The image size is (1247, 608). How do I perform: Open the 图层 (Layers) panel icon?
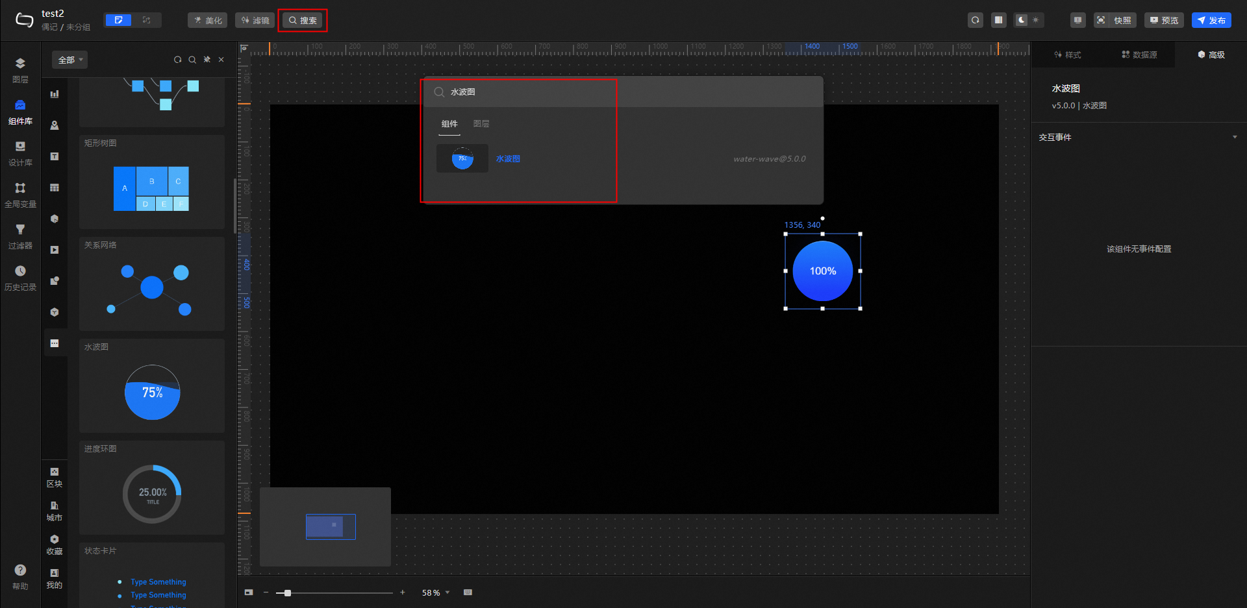tap(20, 64)
